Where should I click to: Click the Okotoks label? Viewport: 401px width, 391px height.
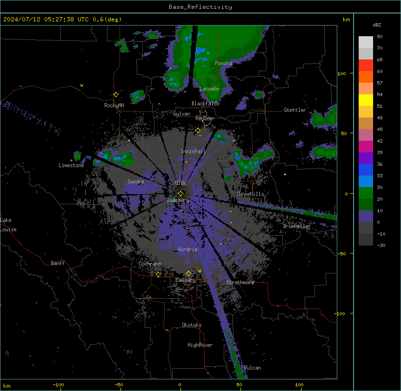(x=192, y=325)
